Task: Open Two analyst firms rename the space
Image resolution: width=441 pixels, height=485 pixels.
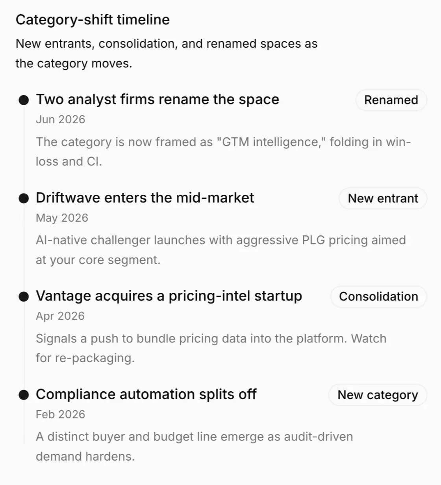Action: click(x=157, y=100)
